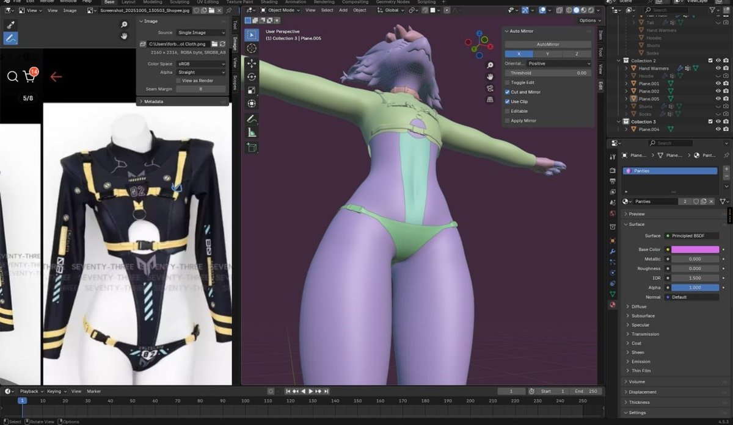The width and height of the screenshot is (733, 425).
Task: Click the Alpha value slider in material
Action: (695, 288)
